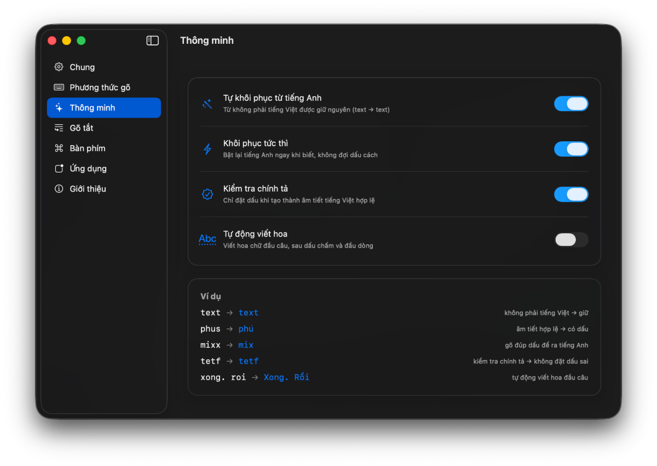Viewport: 657px width, 466px height.
Task: Click the 'phus' example input
Action: (211, 329)
